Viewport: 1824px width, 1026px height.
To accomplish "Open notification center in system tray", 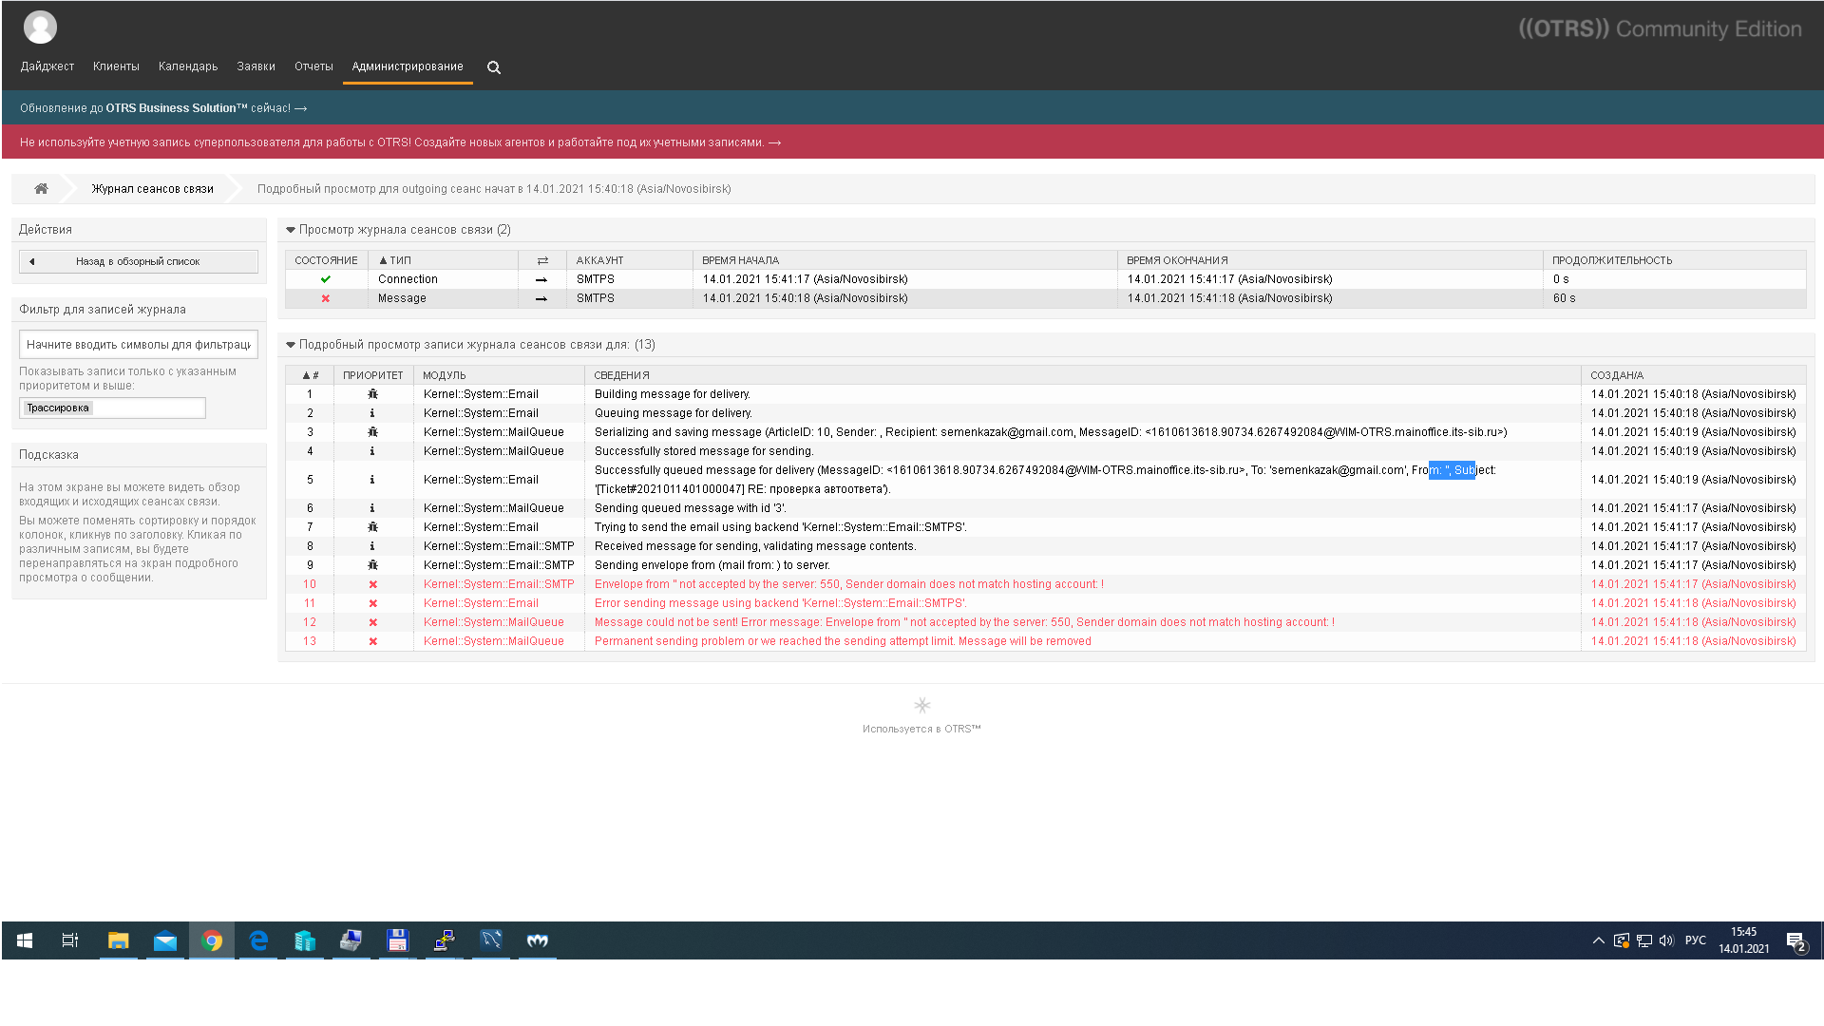I will 1795,941.
